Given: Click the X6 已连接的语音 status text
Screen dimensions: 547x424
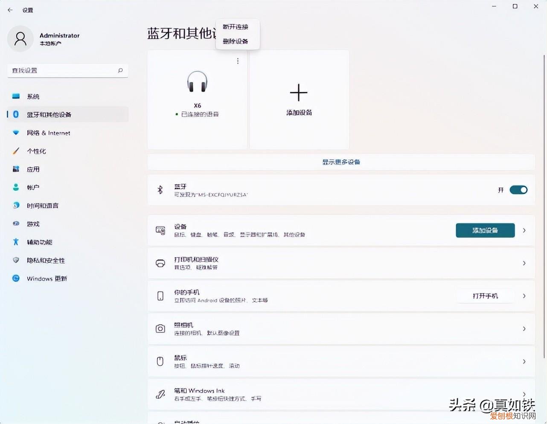Looking at the screenshot, I should pyautogui.click(x=197, y=114).
